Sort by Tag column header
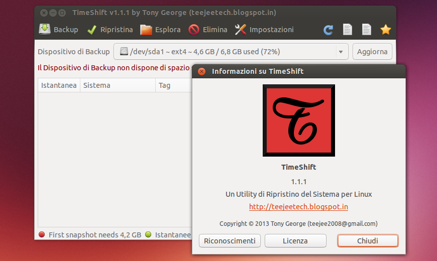 [x=174, y=85]
